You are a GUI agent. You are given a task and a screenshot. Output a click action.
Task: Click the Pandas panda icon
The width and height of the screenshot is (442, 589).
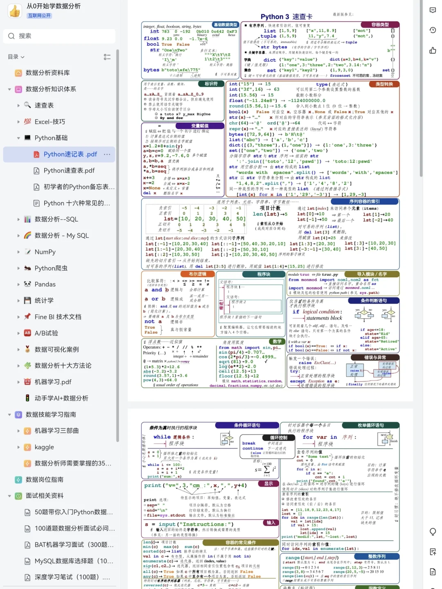[x=27, y=284]
